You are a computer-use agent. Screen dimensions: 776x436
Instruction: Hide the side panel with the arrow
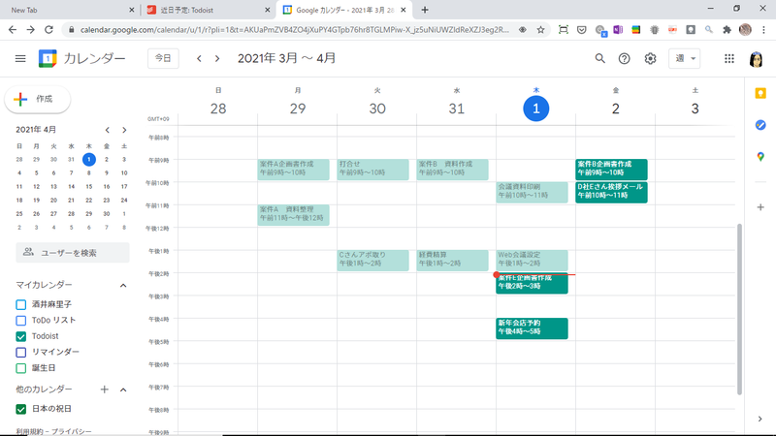[760, 419]
